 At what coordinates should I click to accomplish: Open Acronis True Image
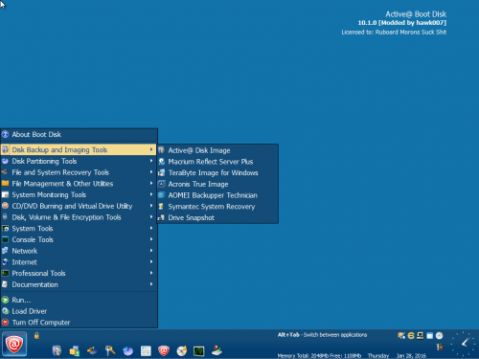[x=217, y=184]
